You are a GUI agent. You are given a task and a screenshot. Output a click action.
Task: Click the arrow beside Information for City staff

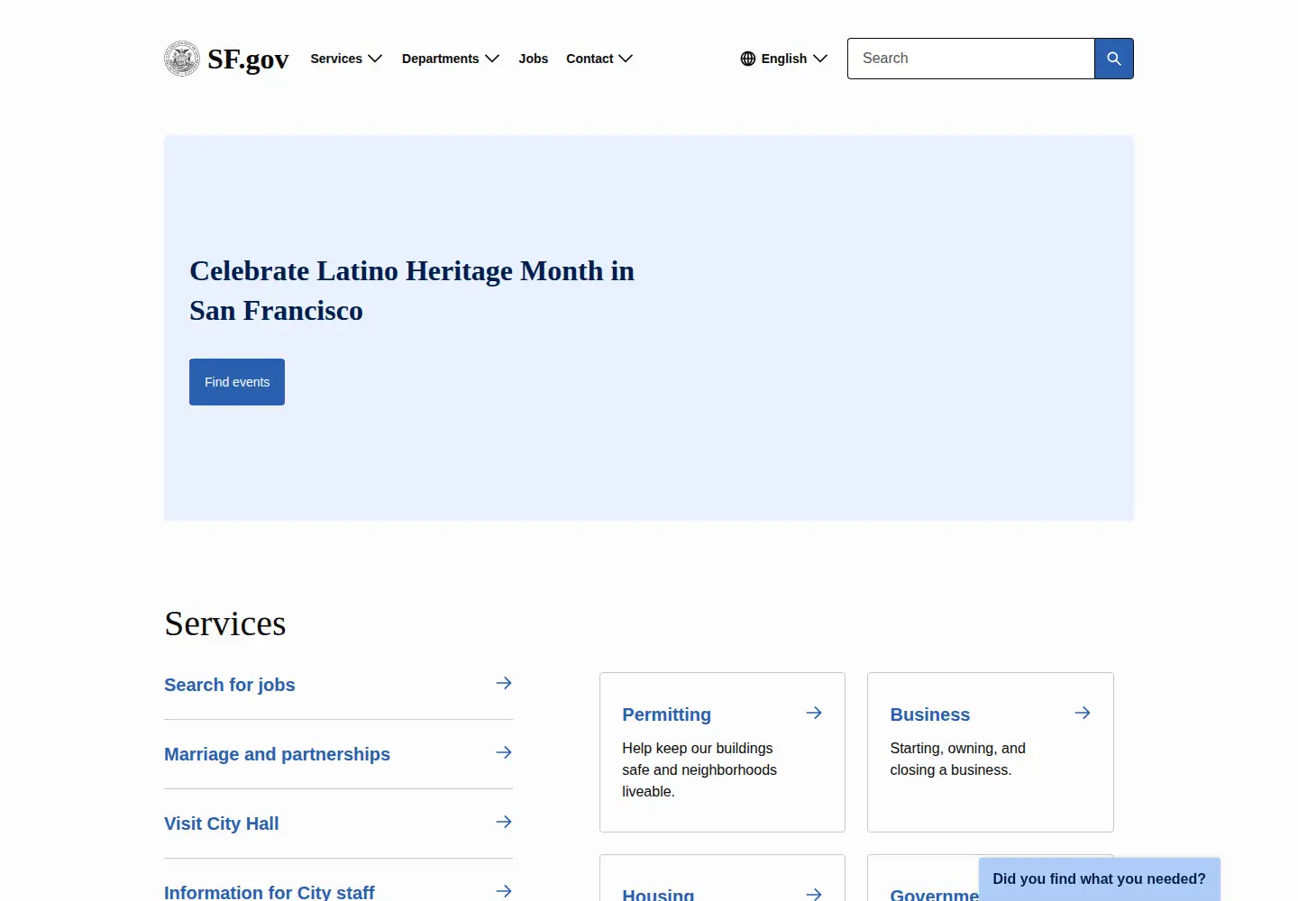pos(504,891)
